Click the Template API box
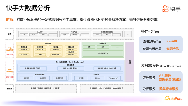This screenshot has width=188, height=106. point(114,78)
